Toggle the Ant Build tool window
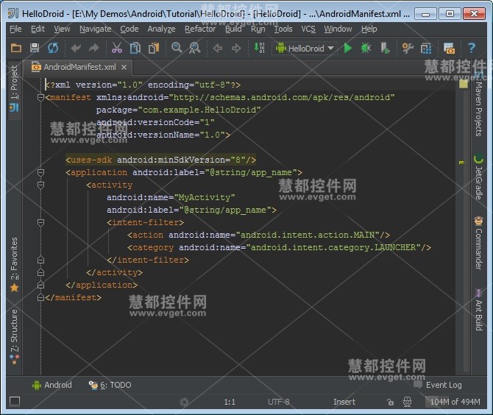Viewport: 493px width, 415px height. point(478,309)
